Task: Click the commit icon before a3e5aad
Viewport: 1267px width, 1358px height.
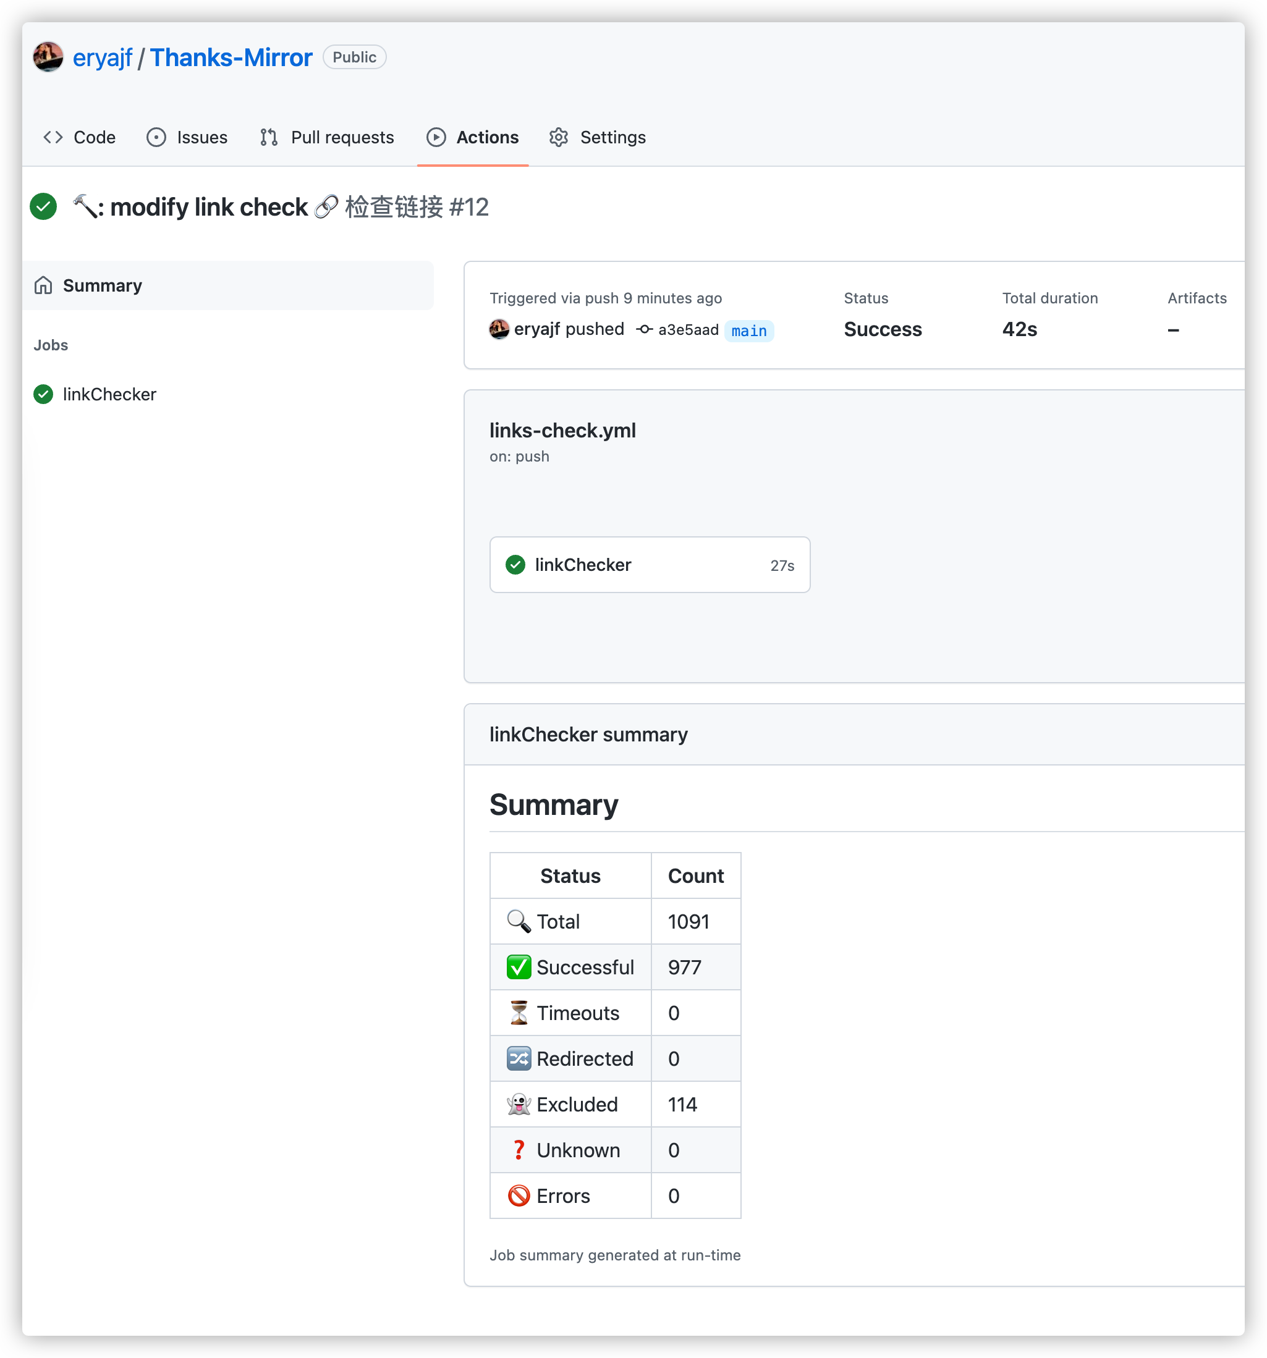Action: click(645, 329)
